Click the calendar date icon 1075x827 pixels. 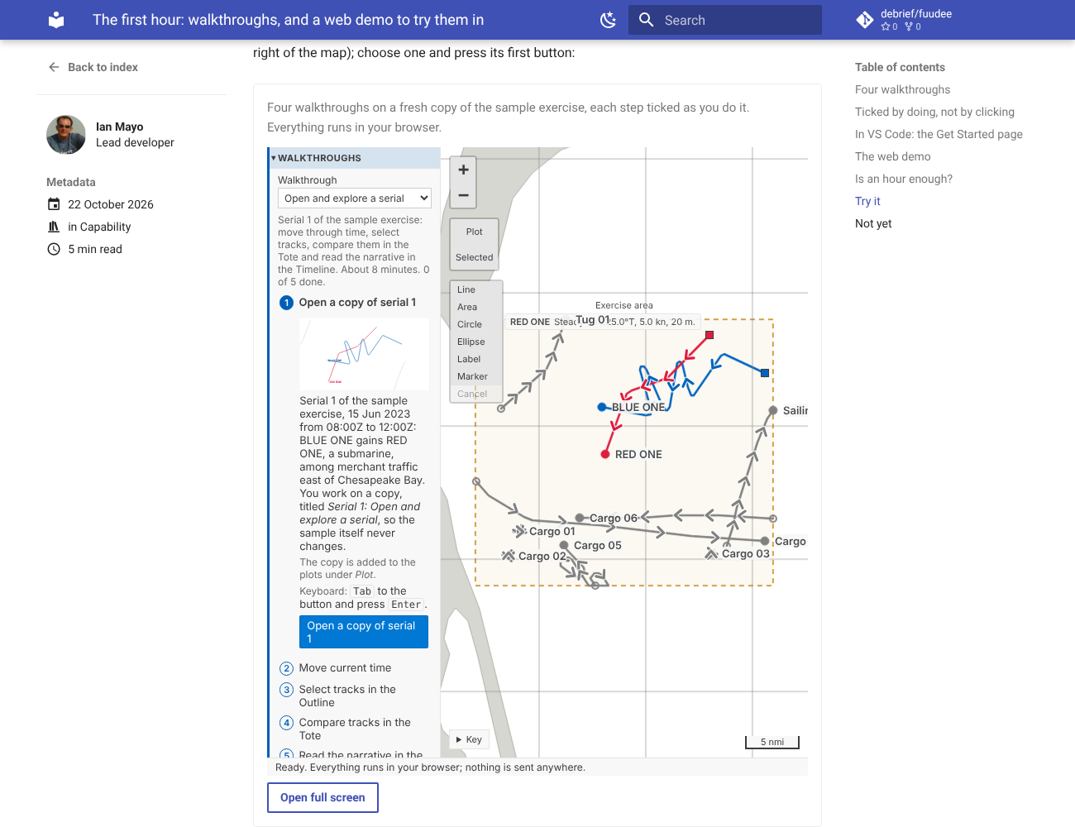click(54, 204)
